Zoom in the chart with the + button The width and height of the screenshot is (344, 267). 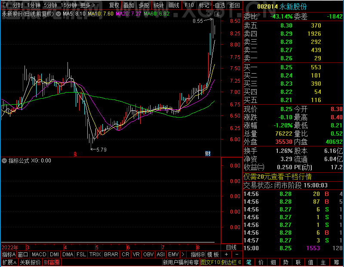click(x=227, y=255)
